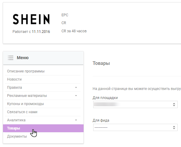
Task: Expand the Правила submenu arrow
Action: click(x=76, y=88)
